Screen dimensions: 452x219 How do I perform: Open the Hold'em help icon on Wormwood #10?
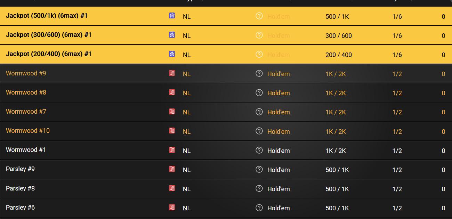point(259,131)
